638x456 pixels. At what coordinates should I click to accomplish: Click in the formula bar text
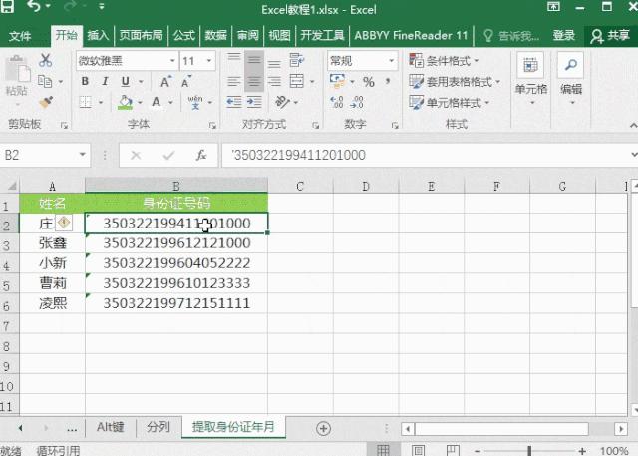(x=299, y=155)
